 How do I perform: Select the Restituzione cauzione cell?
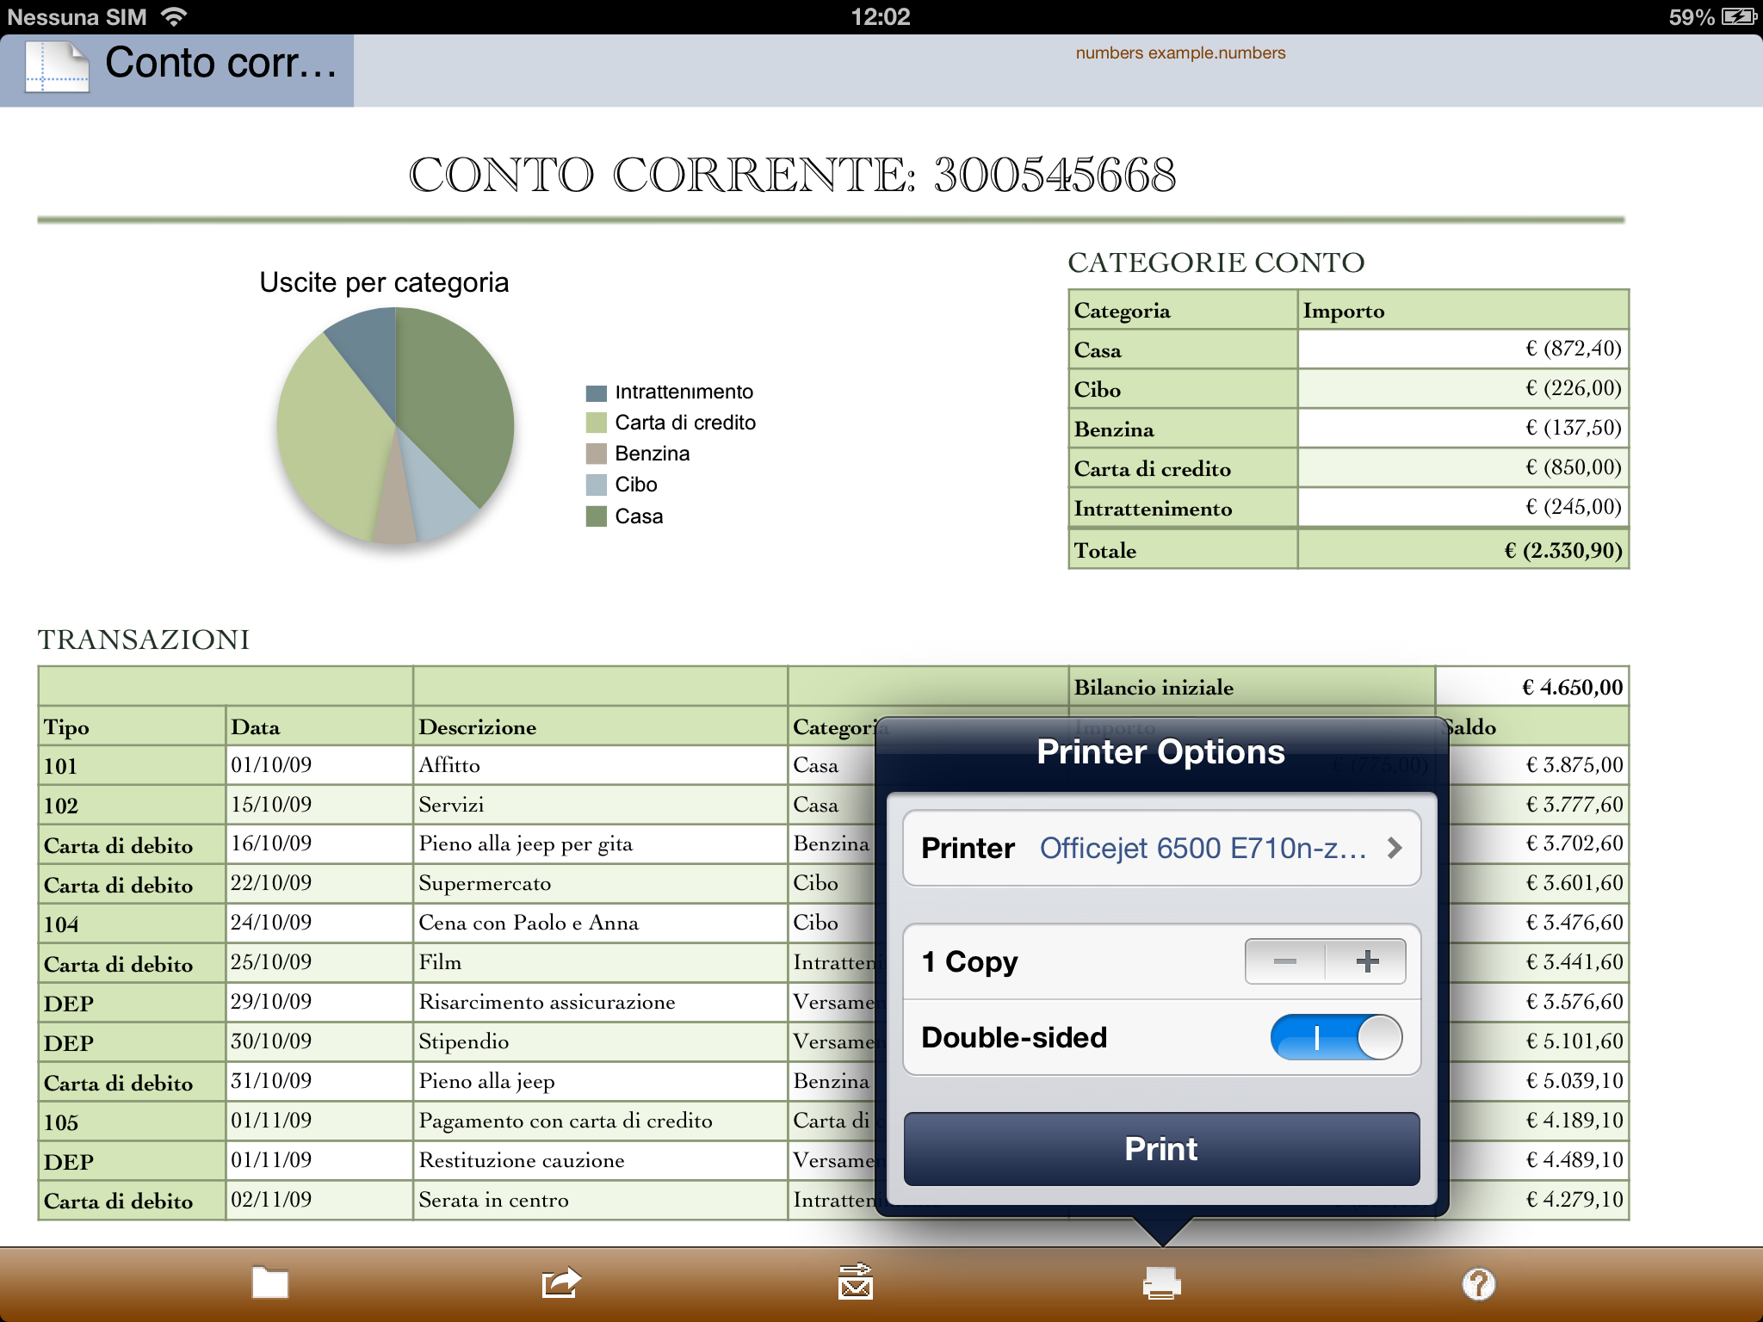tap(600, 1161)
